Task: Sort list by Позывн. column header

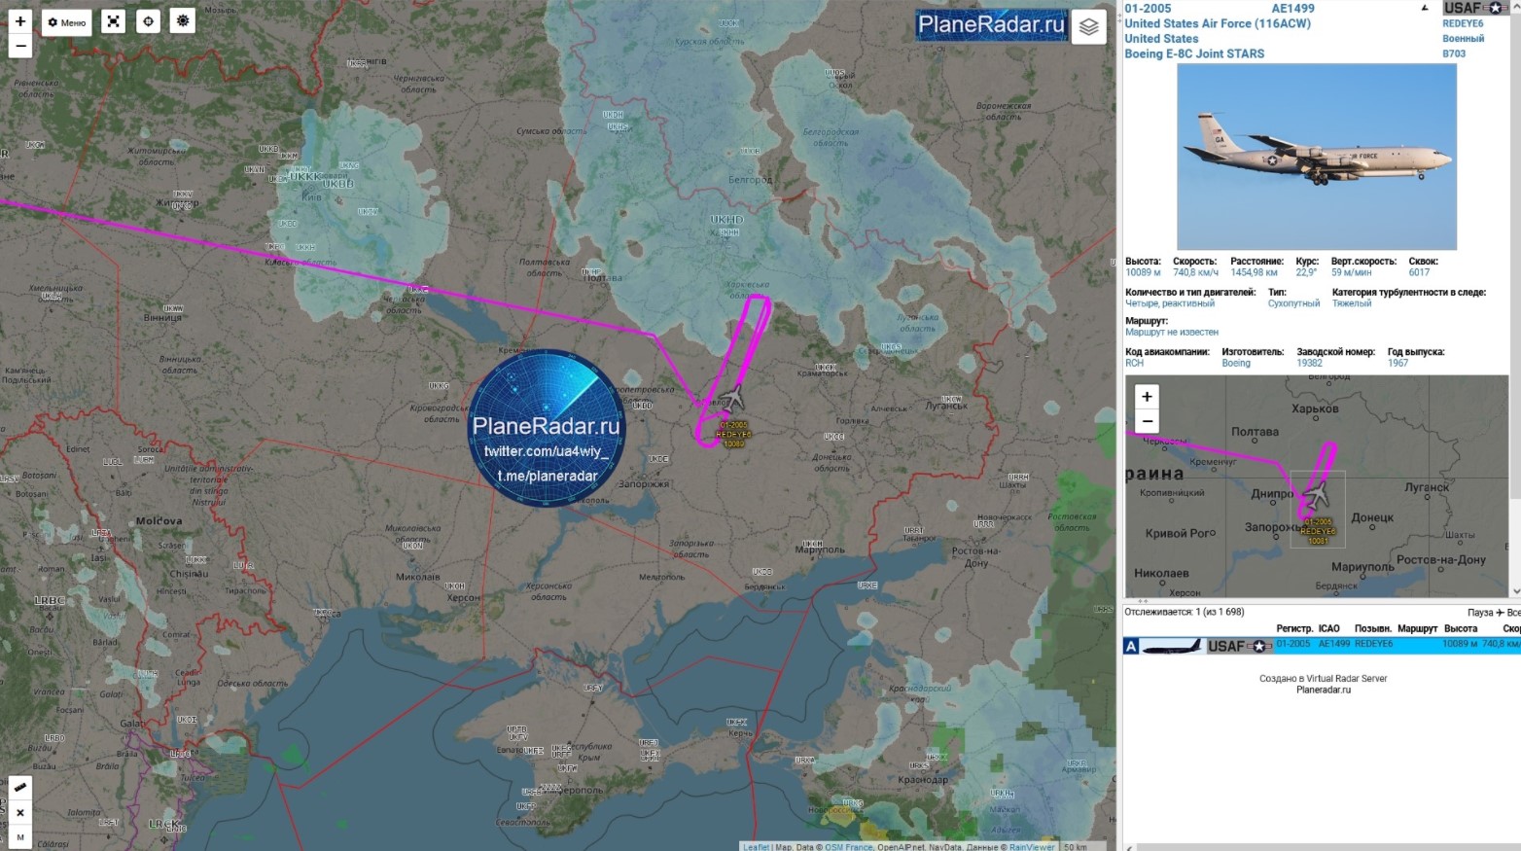Action: point(1372,629)
